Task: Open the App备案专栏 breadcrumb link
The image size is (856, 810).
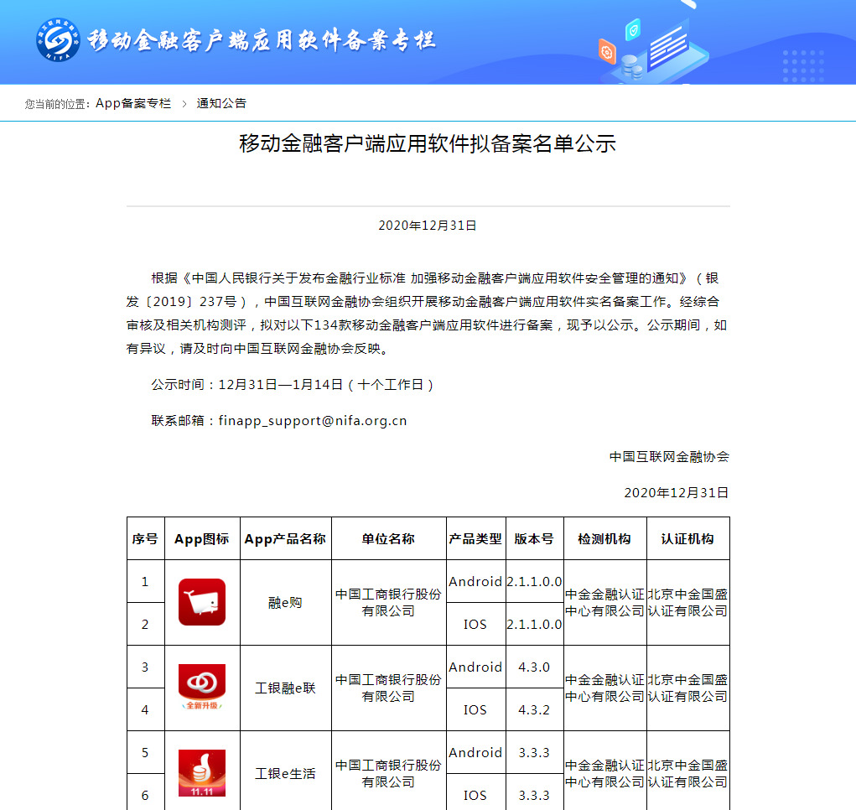Action: pyautogui.click(x=133, y=103)
